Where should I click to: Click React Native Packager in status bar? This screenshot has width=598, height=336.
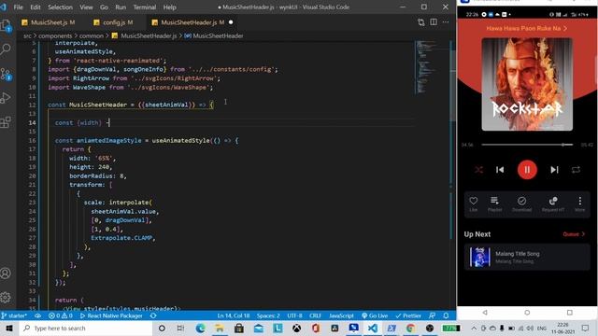(111, 315)
